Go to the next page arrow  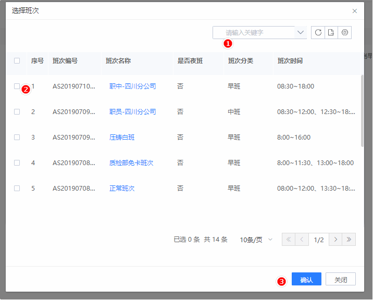335,240
